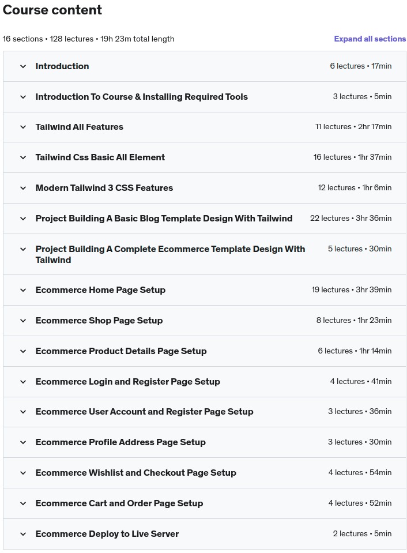Viewport: 407px width, 553px height.
Task: Open Ecommerce Profile Address Page Setup section
Action: pyautogui.click(x=120, y=442)
